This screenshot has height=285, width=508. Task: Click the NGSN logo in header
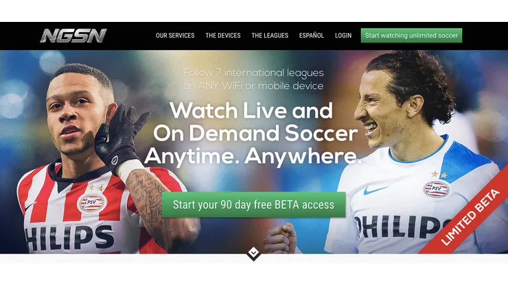pyautogui.click(x=73, y=36)
